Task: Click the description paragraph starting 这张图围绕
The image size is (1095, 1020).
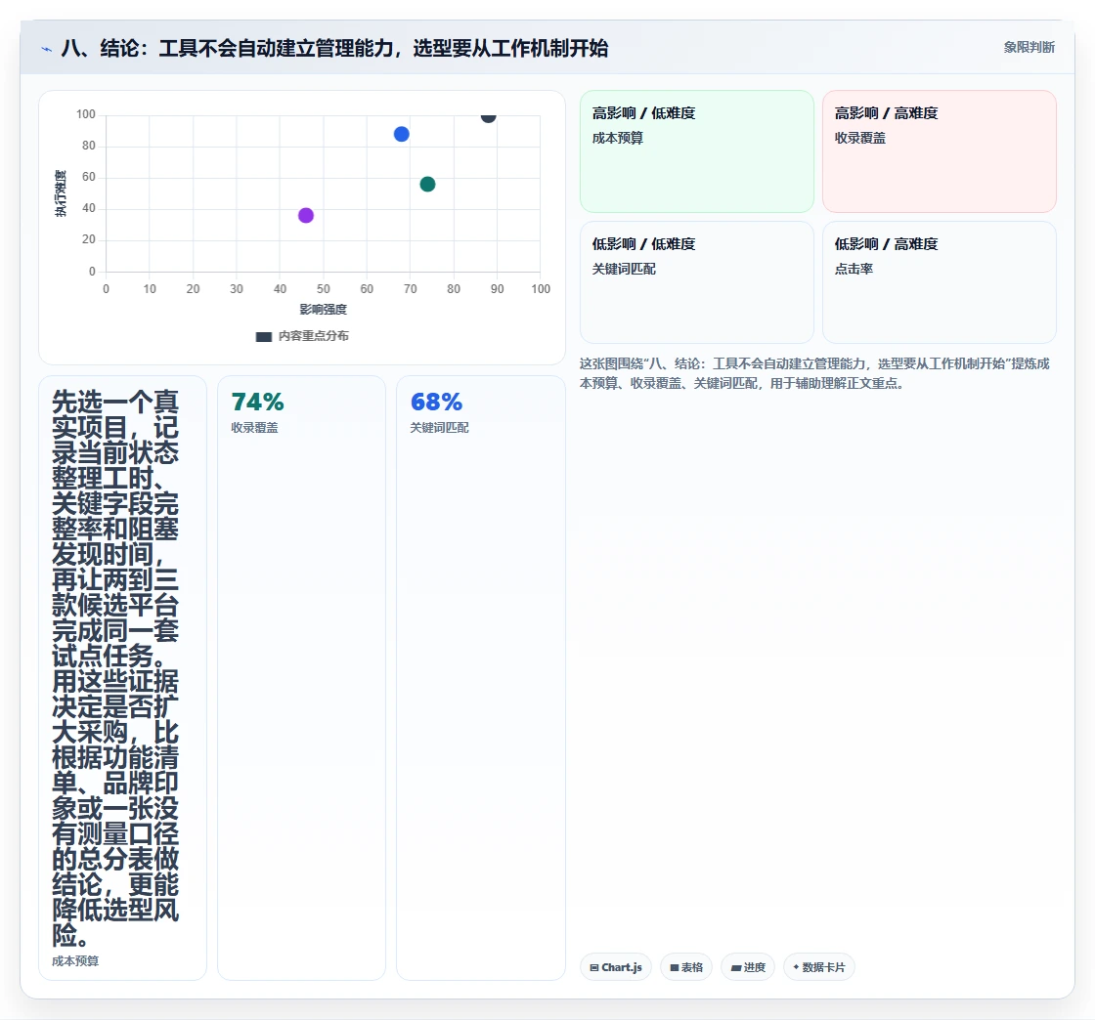Action: pyautogui.click(x=815, y=373)
